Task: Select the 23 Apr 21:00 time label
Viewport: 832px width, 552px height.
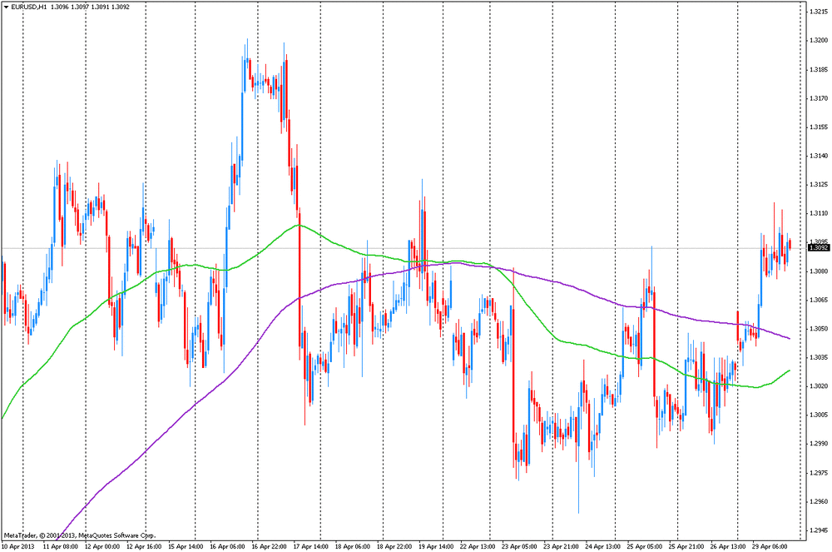Action: point(562,546)
